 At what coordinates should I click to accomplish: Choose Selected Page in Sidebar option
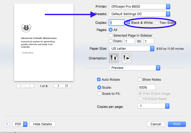[x=111, y=35]
